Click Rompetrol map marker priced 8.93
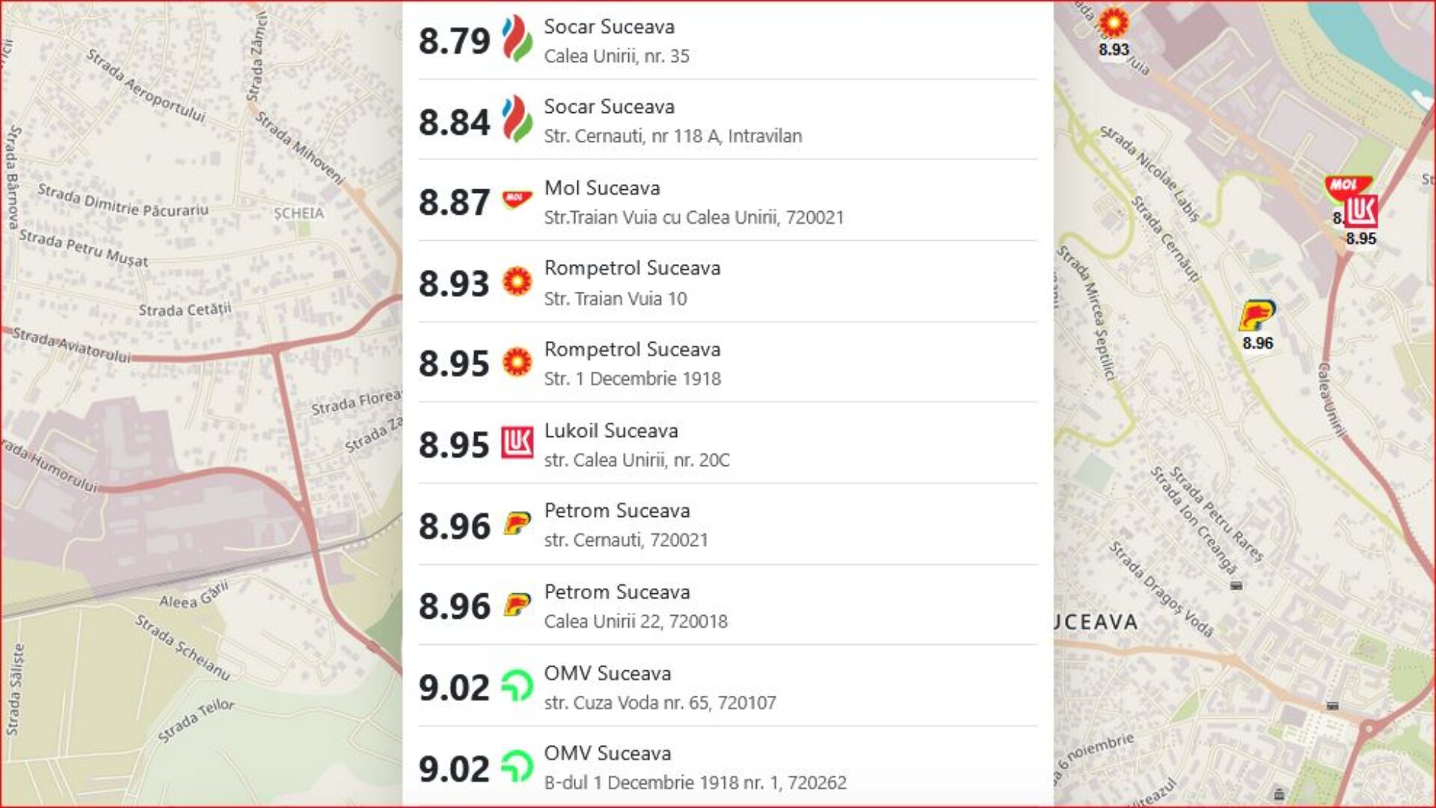 pyautogui.click(x=1113, y=23)
